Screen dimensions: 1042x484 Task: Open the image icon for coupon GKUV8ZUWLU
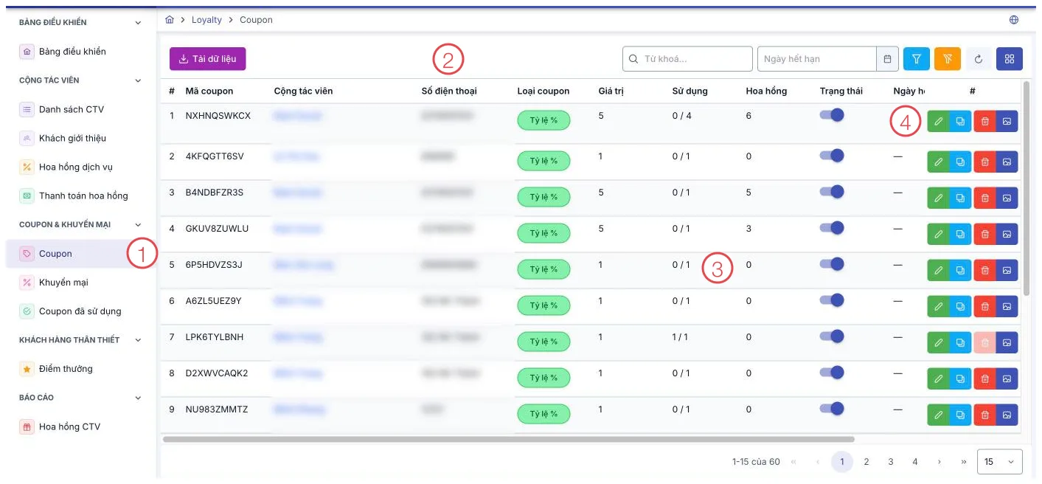[x=1007, y=234]
